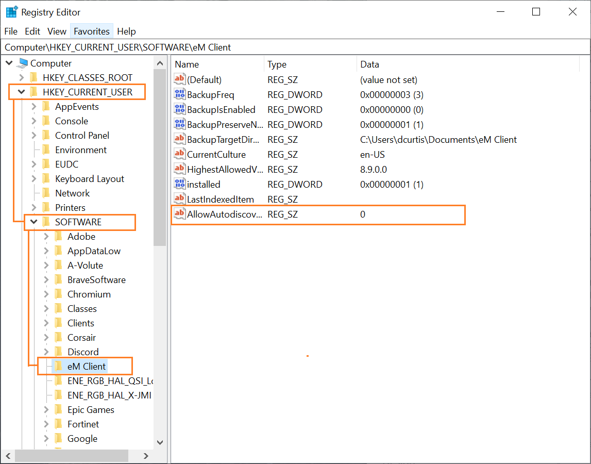Click the 0x00000000 (0) data value
The height and width of the screenshot is (464, 591).
[x=392, y=110]
